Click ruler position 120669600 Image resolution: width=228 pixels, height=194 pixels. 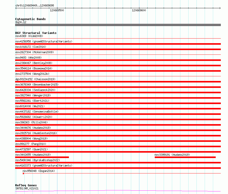point(139,10)
